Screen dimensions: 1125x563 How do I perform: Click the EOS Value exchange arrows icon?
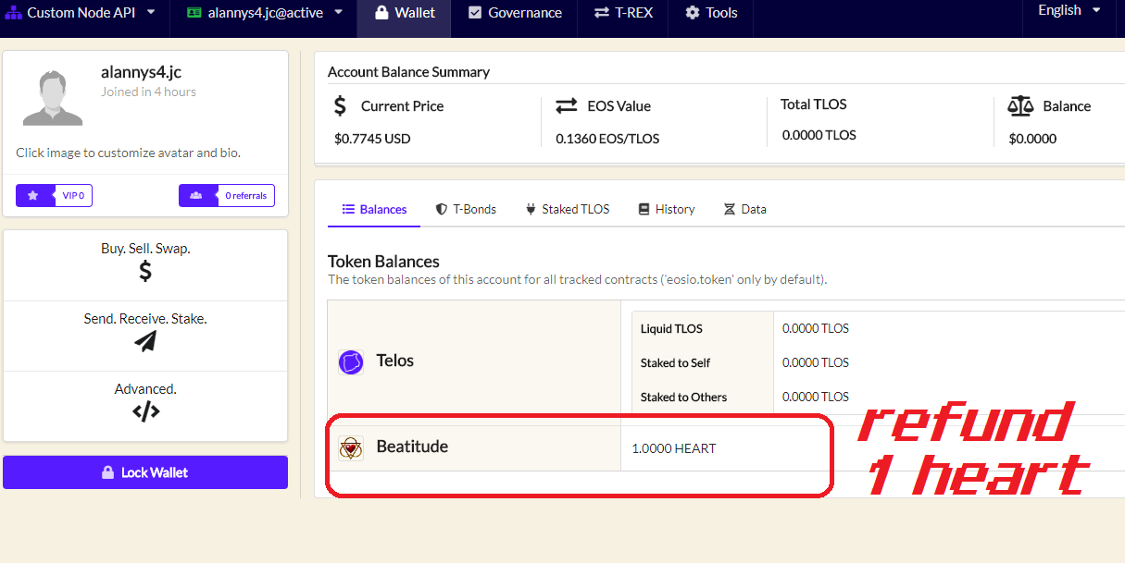click(x=567, y=106)
